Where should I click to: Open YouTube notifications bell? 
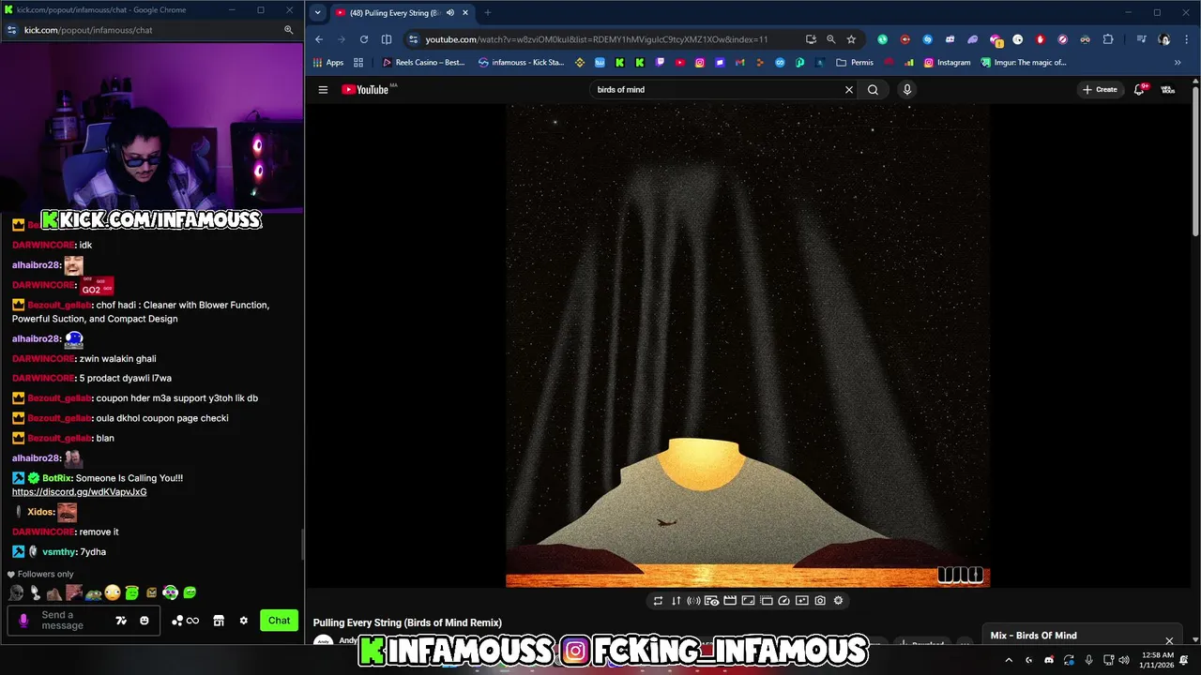coord(1140,90)
